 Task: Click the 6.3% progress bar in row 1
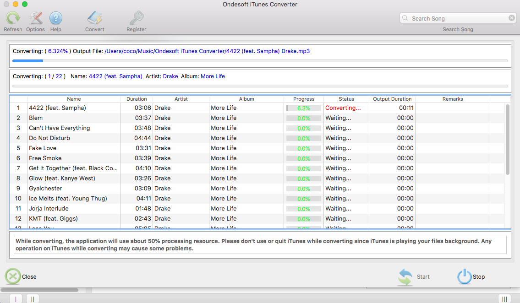point(303,108)
